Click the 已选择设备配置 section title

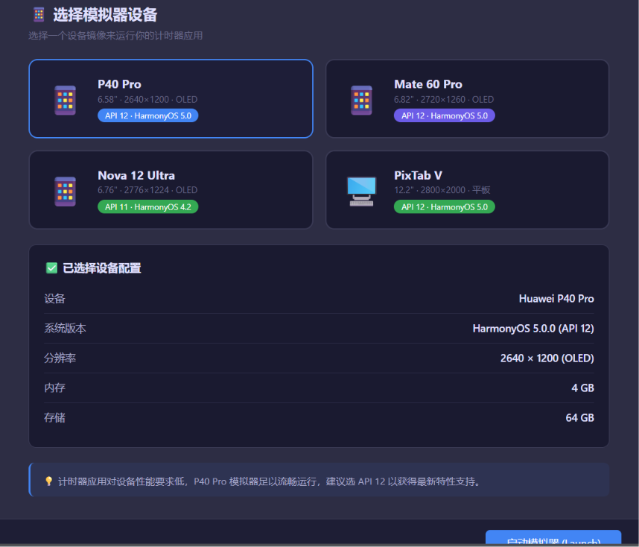(102, 268)
